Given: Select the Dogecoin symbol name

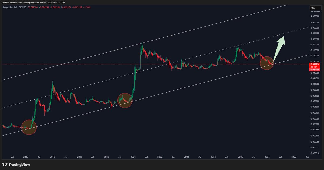Looking at the screenshot, I should [x=7, y=7].
